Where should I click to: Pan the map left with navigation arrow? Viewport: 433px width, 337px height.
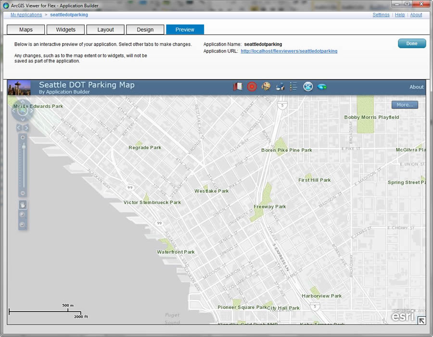coord(14,111)
